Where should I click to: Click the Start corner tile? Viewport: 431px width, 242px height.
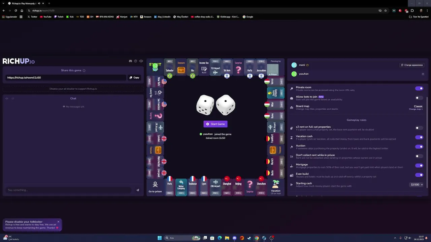click(155, 67)
